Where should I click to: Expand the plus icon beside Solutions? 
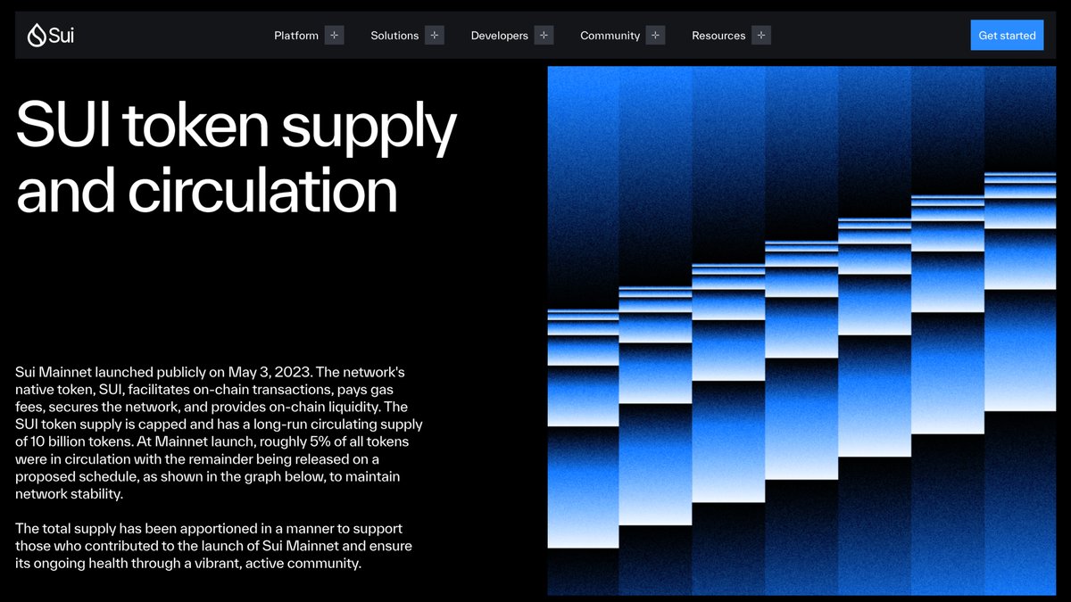coord(435,36)
